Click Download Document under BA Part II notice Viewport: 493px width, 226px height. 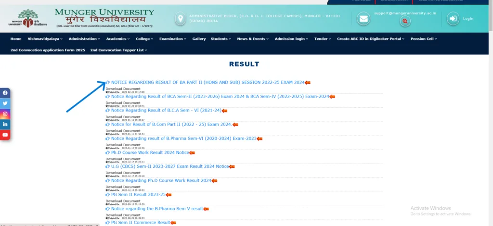click(x=123, y=89)
